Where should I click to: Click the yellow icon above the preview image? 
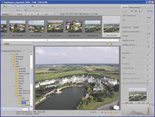[111, 44]
